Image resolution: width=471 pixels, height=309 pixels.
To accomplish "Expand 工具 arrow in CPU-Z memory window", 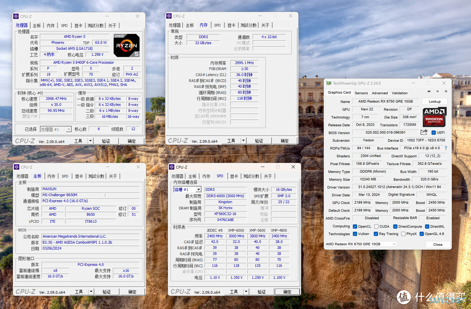I will 243,140.
